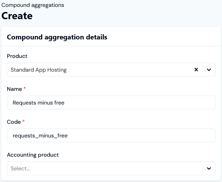The image size is (222, 182).
Task: Click the 'Accounting product' field label
Action: click(33, 155)
